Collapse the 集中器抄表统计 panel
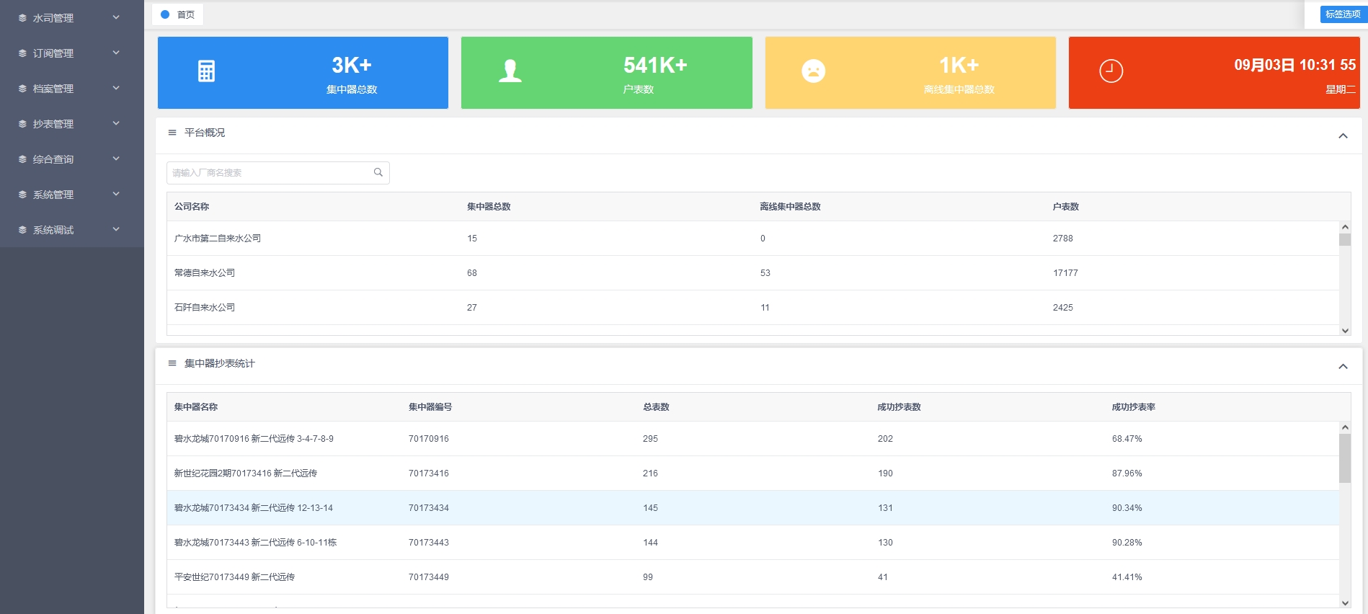1368x614 pixels. click(1343, 367)
